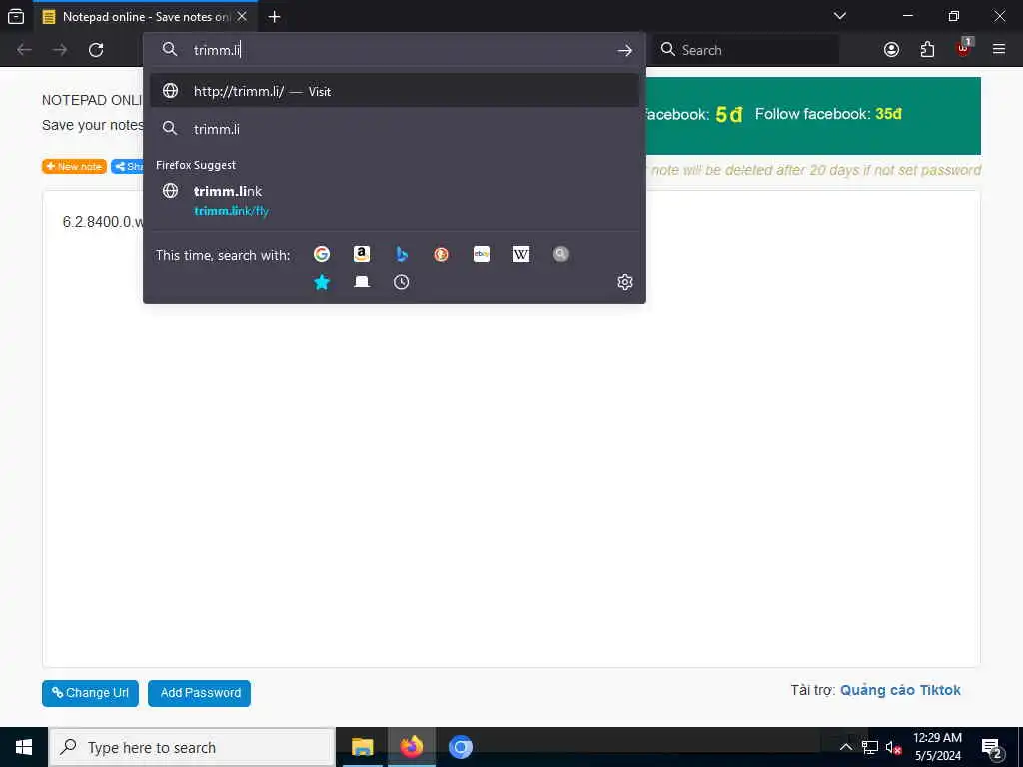The image size is (1023, 767).
Task: Search bookmarks with the star icon
Action: point(321,282)
